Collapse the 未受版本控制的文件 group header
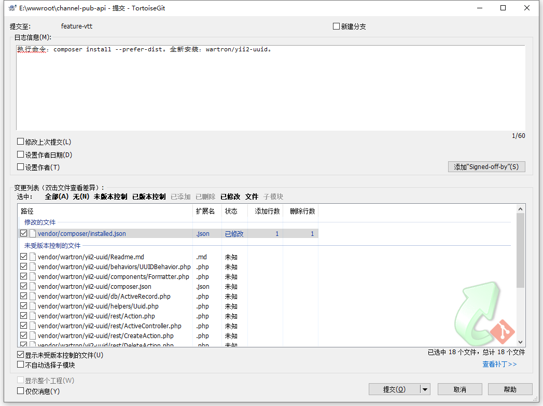The height and width of the screenshot is (406, 543). pyautogui.click(x=52, y=245)
